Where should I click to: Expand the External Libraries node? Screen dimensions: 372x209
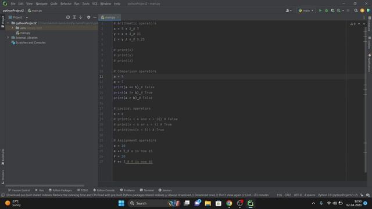(x=8, y=38)
